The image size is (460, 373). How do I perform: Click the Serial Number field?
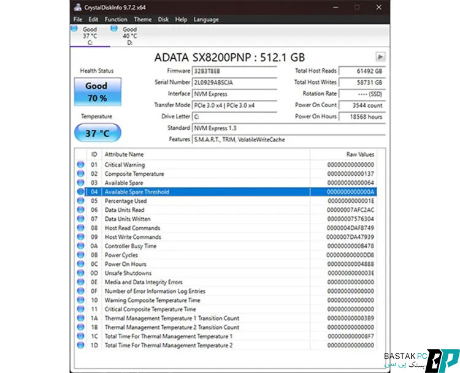coord(234,83)
